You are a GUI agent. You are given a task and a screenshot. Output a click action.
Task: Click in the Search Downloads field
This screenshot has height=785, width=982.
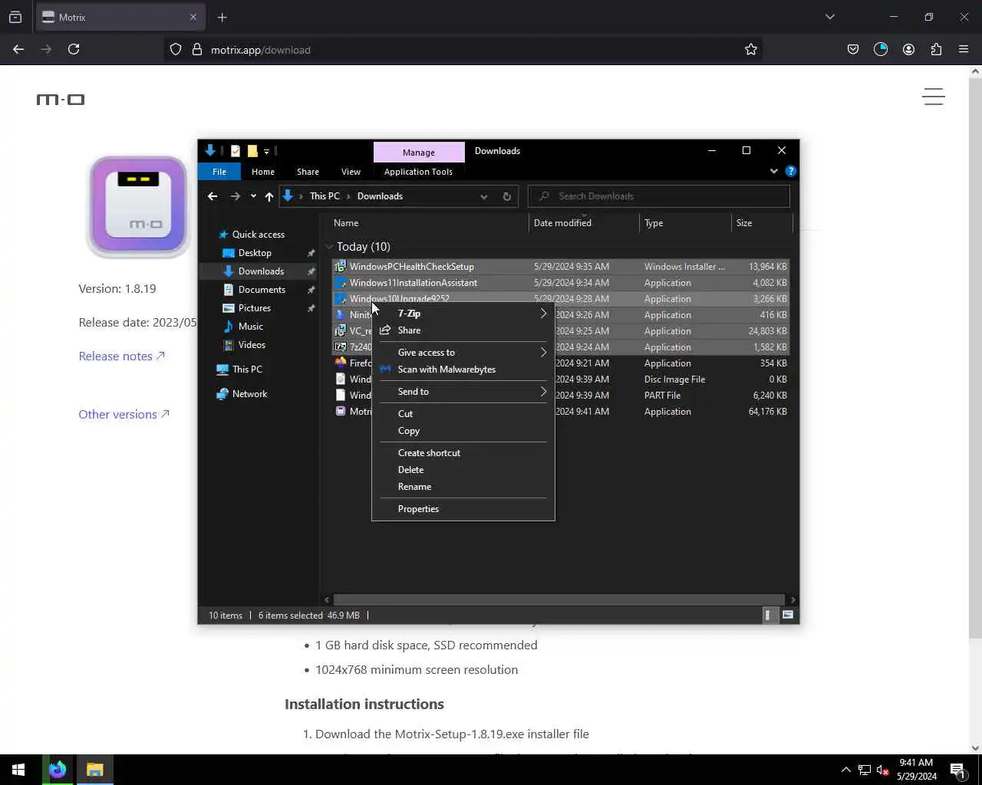[x=659, y=196]
